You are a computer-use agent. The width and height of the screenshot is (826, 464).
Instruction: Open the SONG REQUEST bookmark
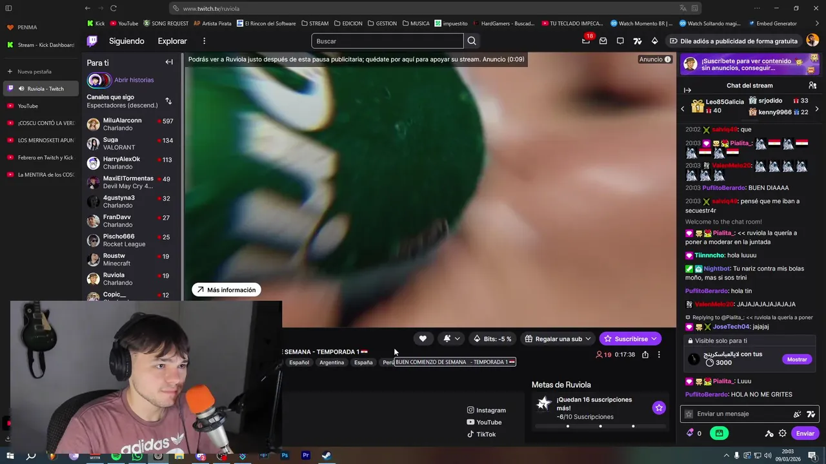tap(166, 23)
